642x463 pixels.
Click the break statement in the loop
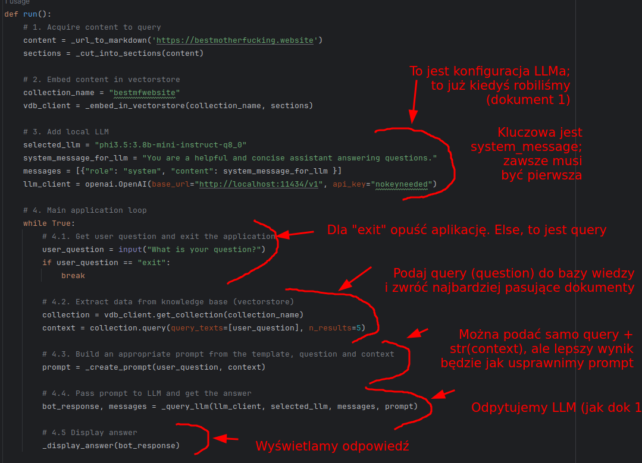point(73,276)
